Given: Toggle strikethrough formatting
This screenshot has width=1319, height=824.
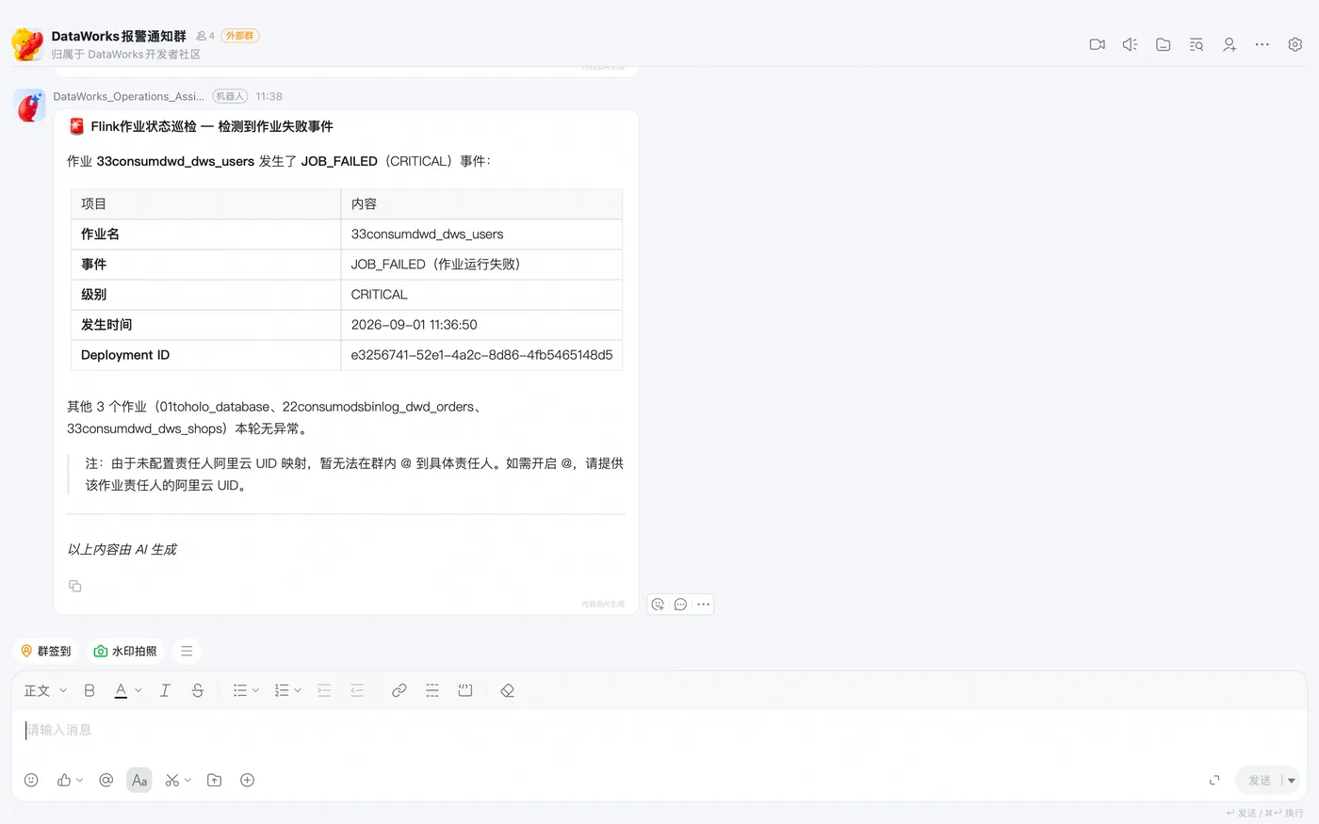Looking at the screenshot, I should point(198,690).
